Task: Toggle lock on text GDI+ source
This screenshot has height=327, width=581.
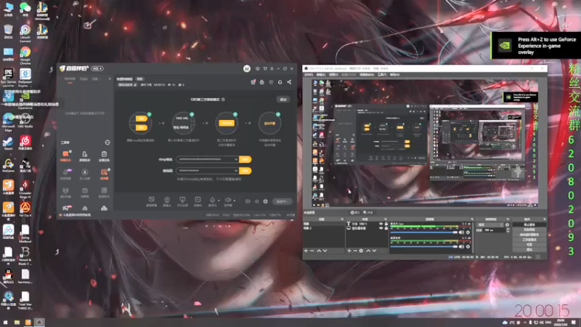Action: point(386,224)
